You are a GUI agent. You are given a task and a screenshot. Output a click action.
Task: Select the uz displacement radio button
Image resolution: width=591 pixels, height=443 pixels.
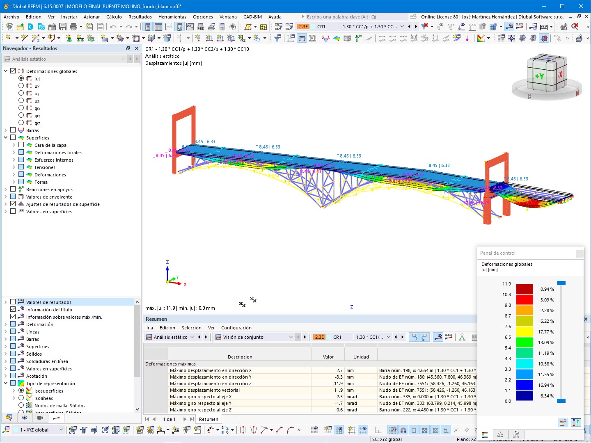(x=21, y=100)
